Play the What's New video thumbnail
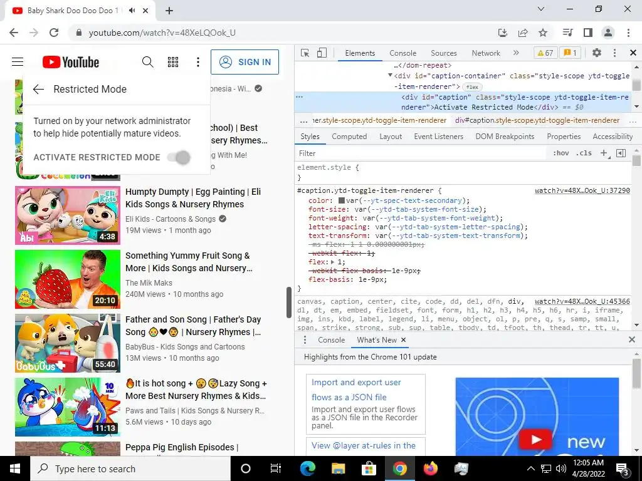Image resolution: width=642 pixels, height=481 pixels. tap(535, 440)
